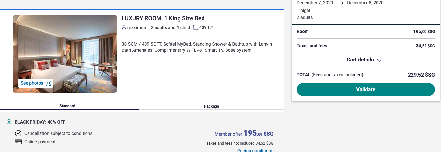Screen dimensions: 441x152
Task: Click the Taxes and fees cart row
Action: 366,46
